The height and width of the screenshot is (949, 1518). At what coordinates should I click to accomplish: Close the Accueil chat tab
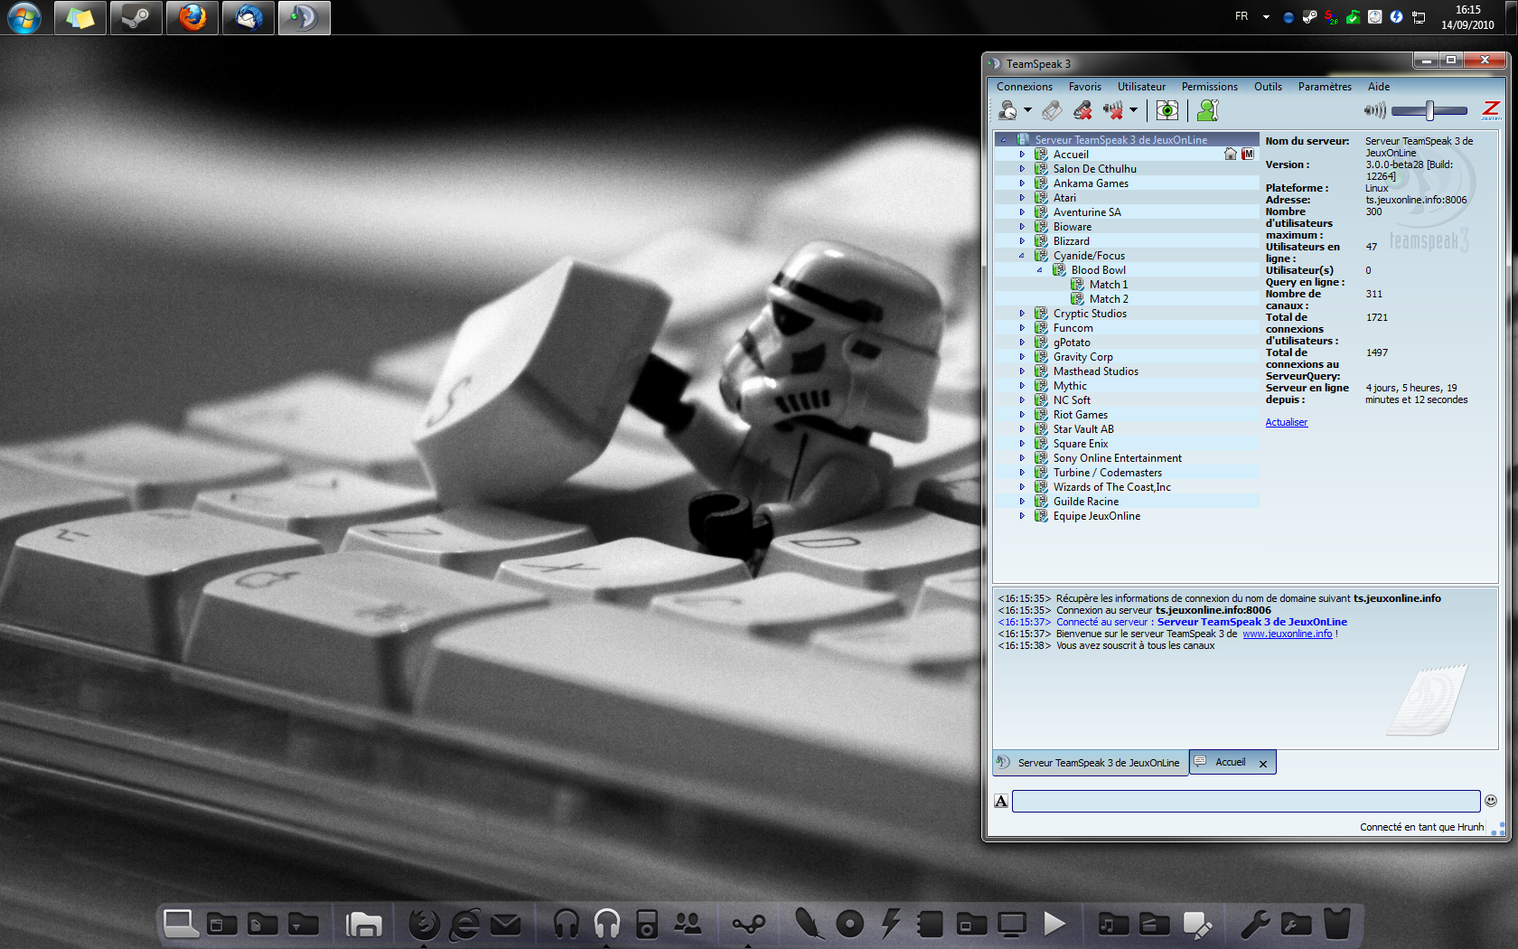pos(1263,764)
